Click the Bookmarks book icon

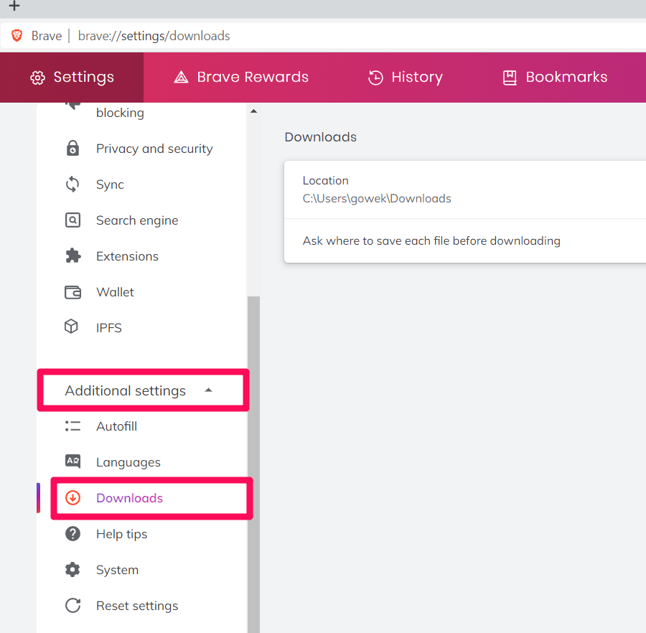[x=510, y=78]
